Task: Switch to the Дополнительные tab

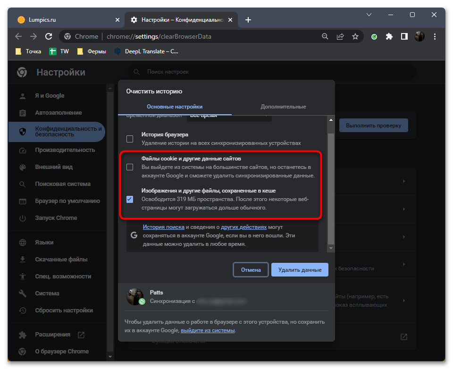Action: [283, 107]
